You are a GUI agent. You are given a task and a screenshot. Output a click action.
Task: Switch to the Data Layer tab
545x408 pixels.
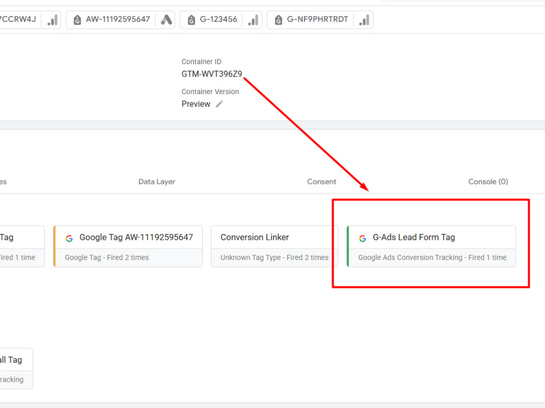(157, 182)
